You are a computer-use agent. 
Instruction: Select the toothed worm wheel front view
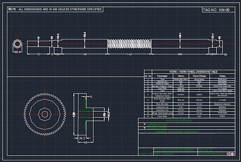click(45, 114)
